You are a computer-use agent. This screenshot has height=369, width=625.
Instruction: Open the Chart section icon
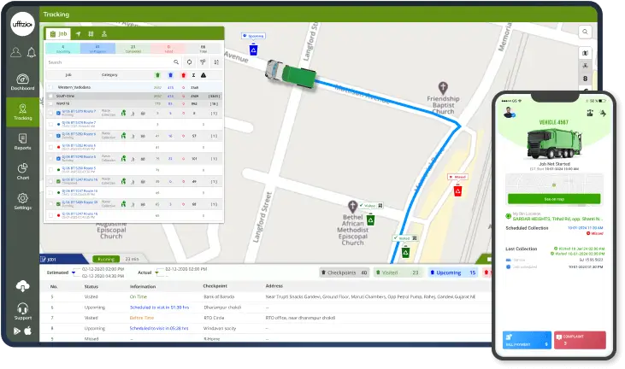(x=23, y=171)
